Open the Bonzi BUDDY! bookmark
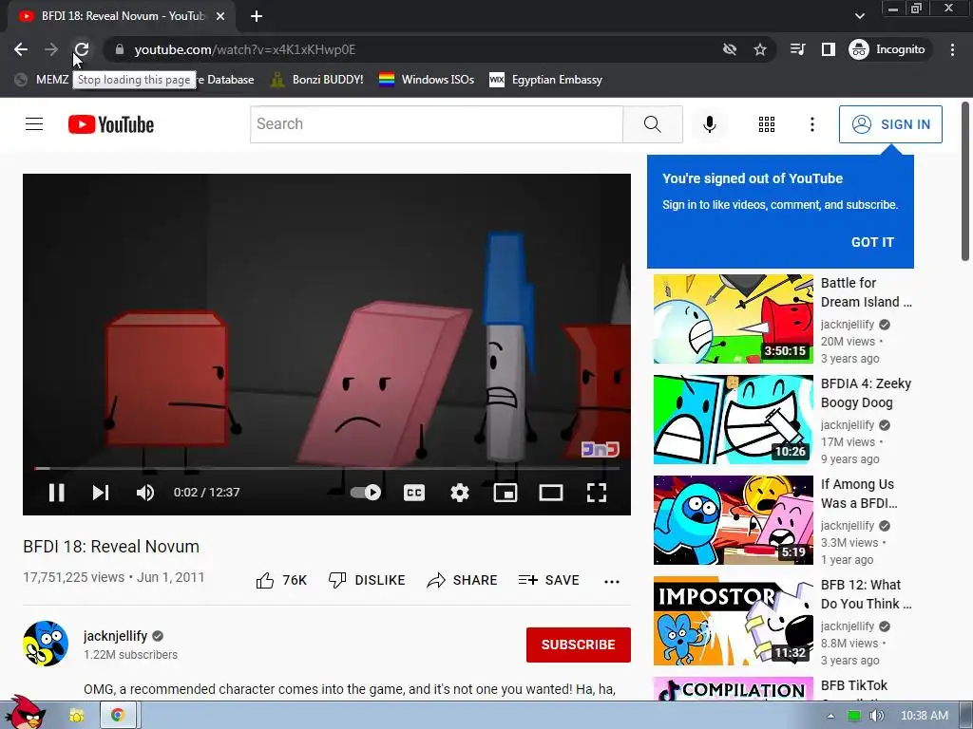 click(x=316, y=80)
